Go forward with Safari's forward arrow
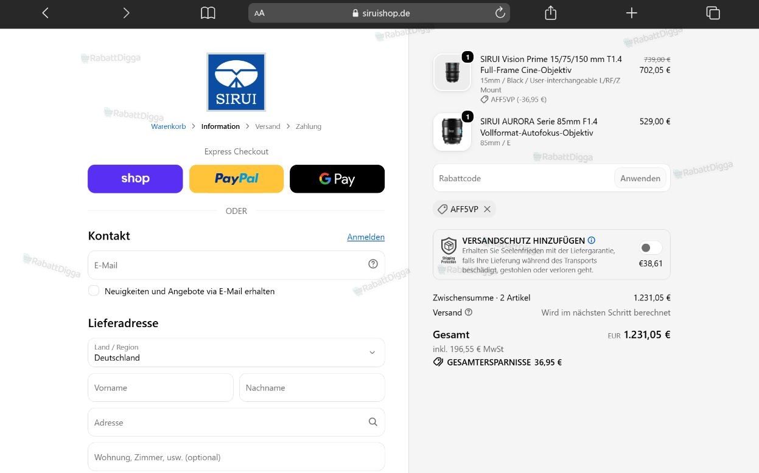Viewport: 759px width, 473px height. coord(126,13)
